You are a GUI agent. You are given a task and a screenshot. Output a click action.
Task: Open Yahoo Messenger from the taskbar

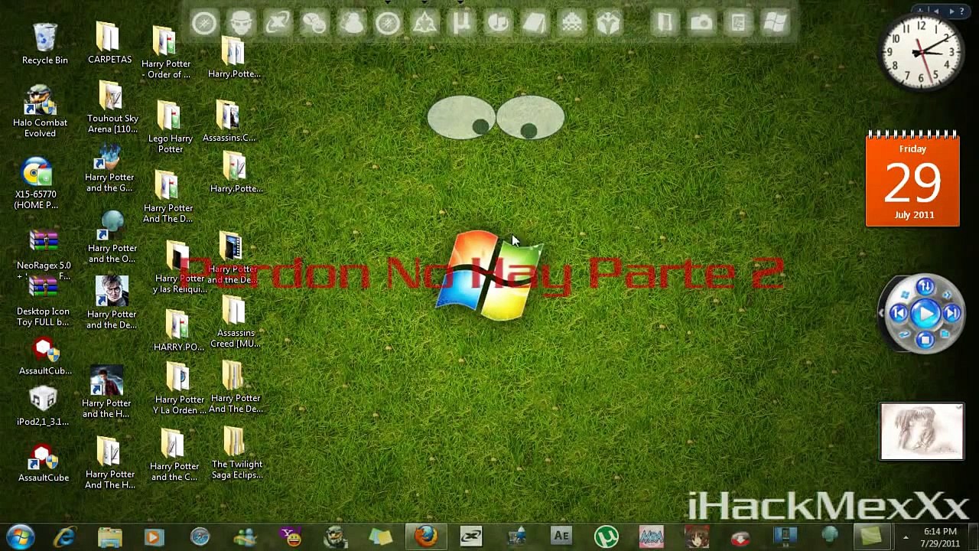[290, 537]
